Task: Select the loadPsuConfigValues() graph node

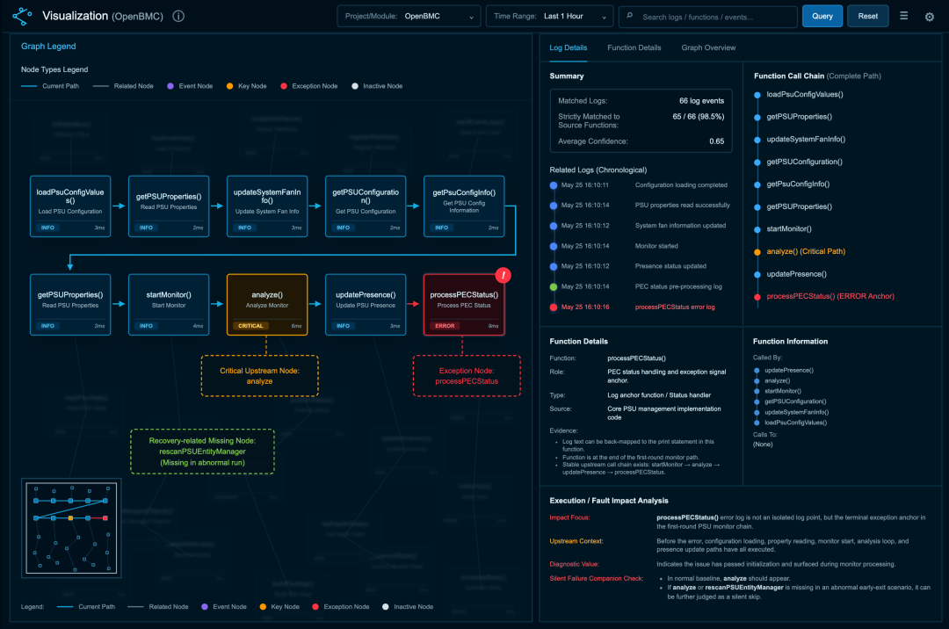Action: pos(70,206)
